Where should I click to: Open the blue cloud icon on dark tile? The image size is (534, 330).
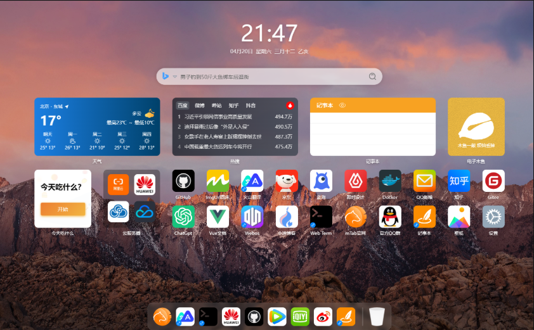pos(145,212)
